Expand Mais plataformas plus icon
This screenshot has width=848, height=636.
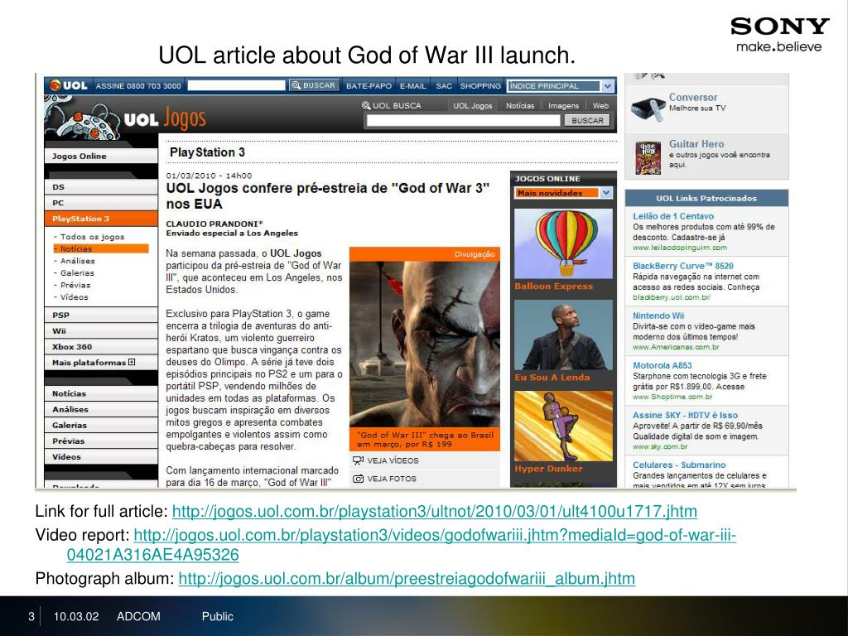pos(132,363)
